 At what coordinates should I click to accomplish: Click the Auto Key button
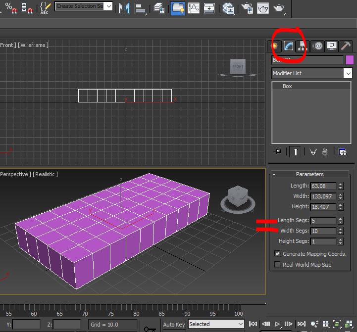click(174, 325)
